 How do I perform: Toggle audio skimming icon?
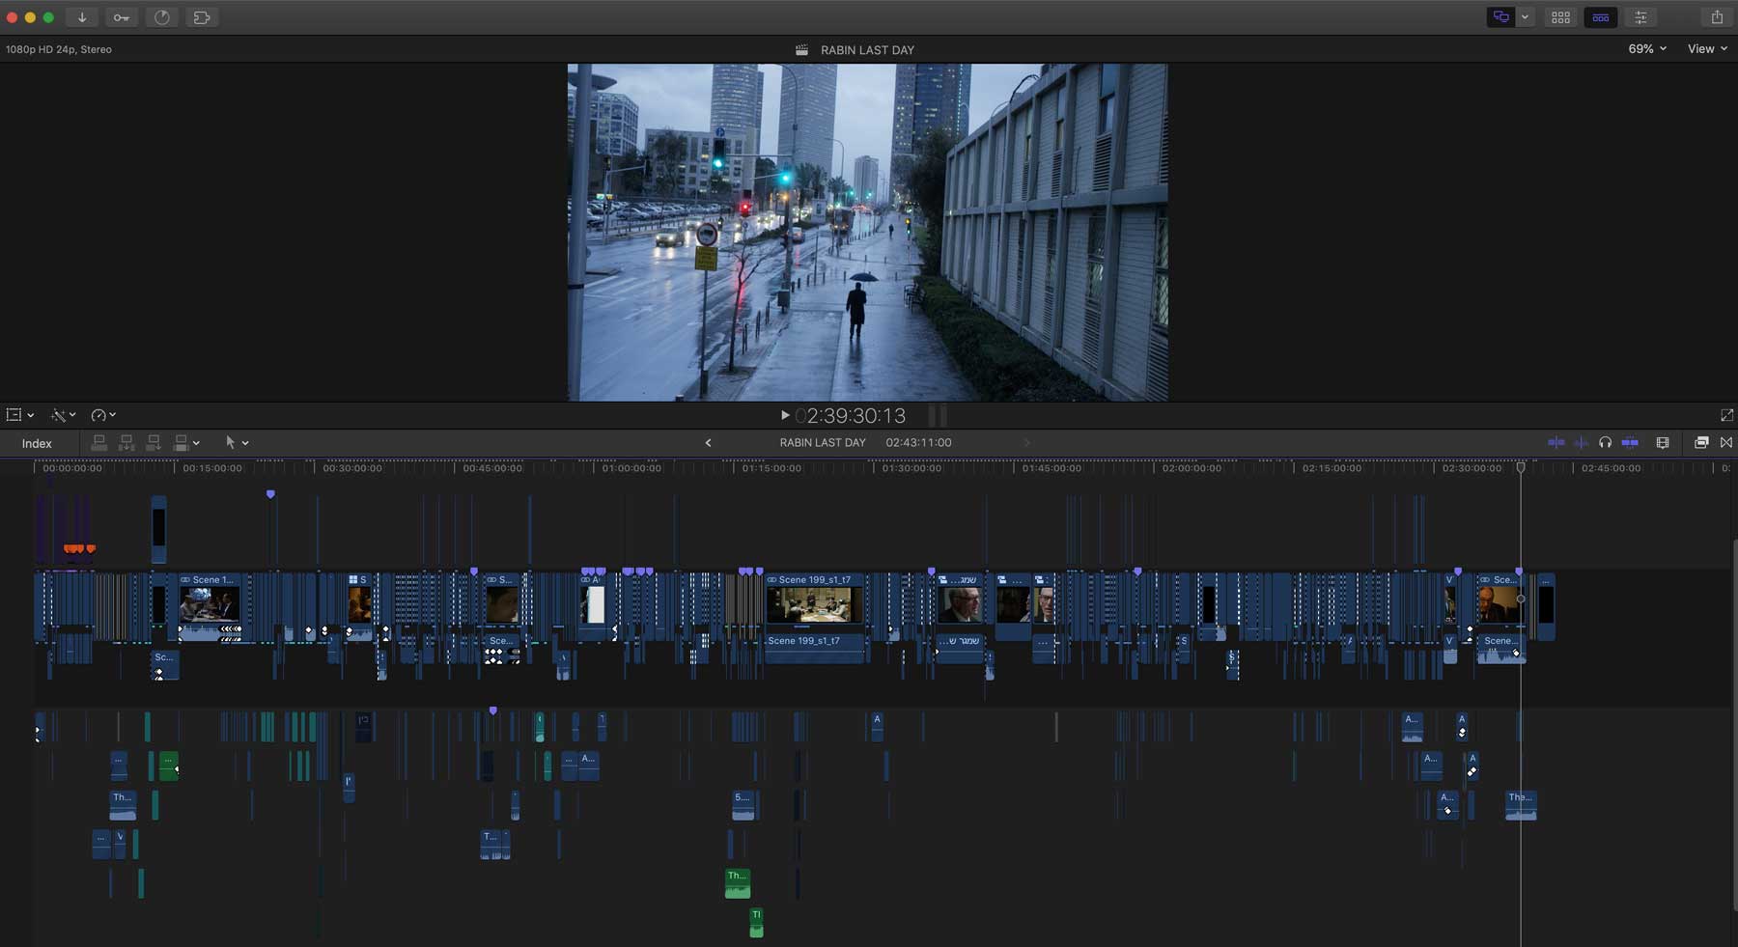point(1581,443)
